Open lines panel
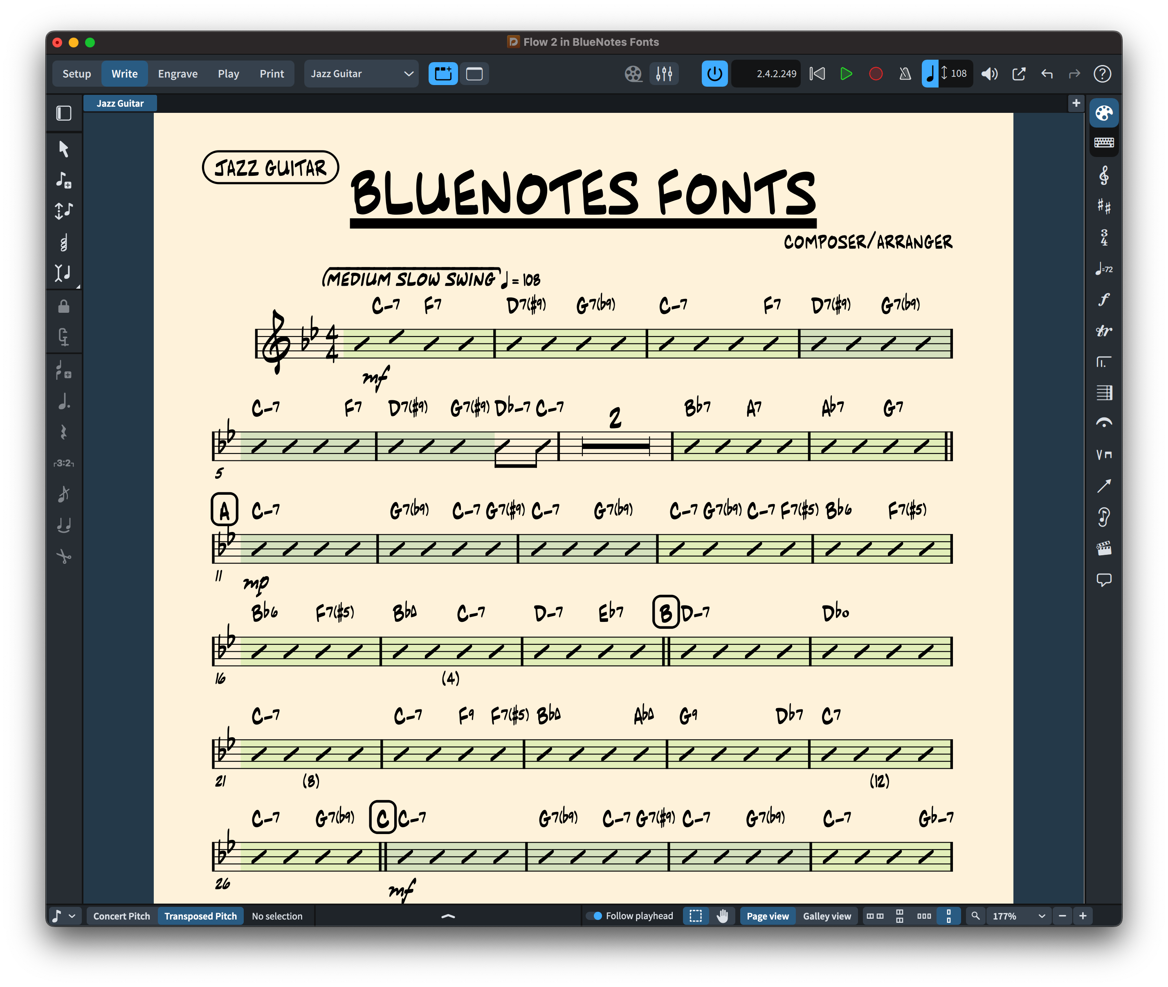The height and width of the screenshot is (987, 1168). [1104, 486]
